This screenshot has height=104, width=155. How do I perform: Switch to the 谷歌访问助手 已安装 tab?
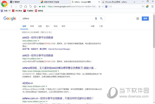pos(55,2)
